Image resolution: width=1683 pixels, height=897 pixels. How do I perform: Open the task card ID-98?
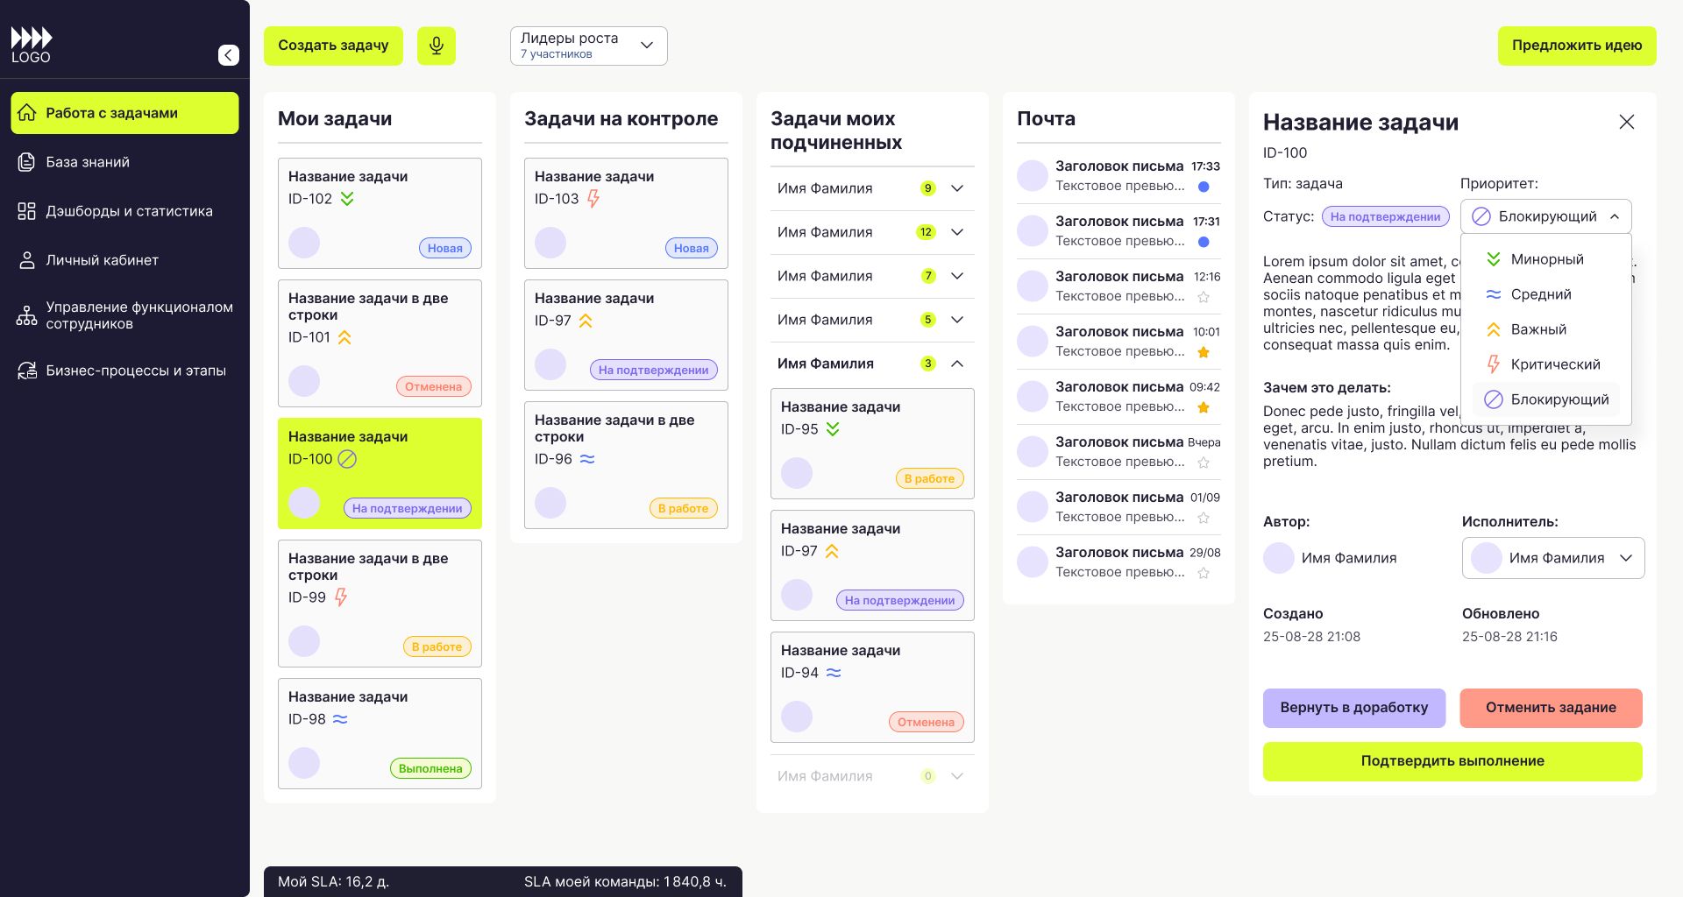[380, 733]
